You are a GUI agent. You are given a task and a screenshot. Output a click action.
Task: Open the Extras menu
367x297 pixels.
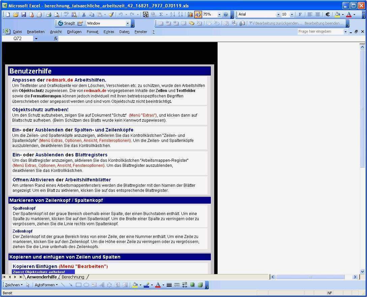109,32
